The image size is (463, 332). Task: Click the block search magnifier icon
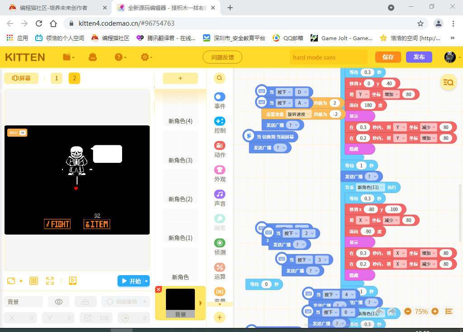click(x=219, y=78)
